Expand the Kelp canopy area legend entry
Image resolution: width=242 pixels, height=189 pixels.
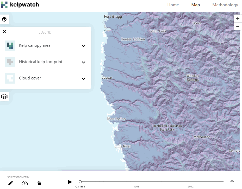click(x=83, y=46)
